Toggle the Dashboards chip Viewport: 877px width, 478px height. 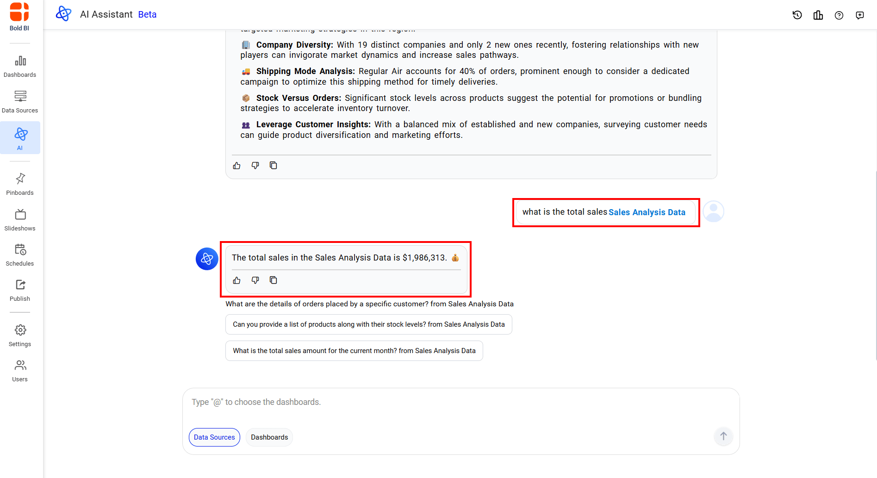pyautogui.click(x=269, y=437)
